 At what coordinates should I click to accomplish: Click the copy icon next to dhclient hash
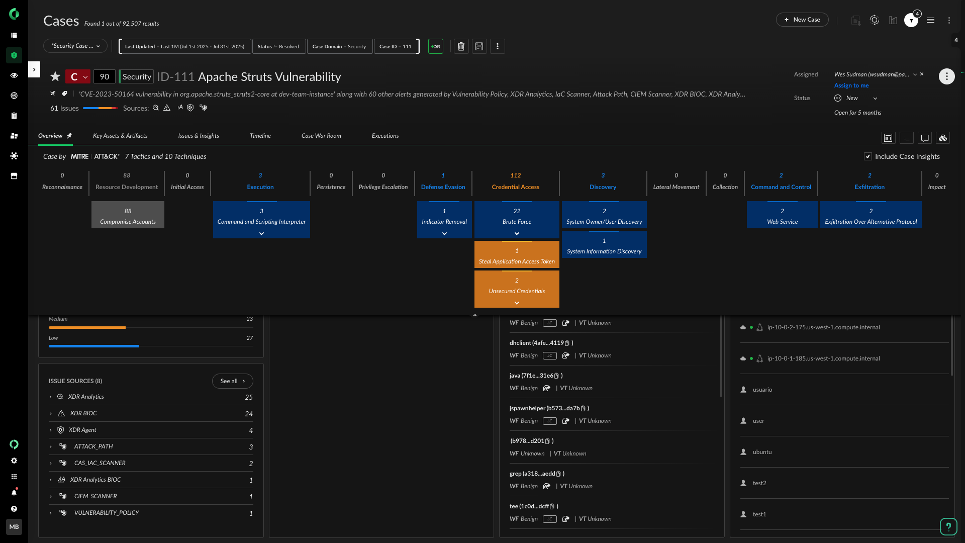coord(567,343)
